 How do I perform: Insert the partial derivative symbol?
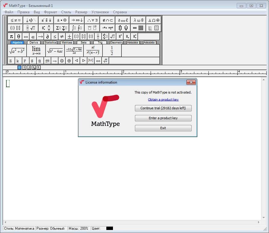pos(48,37)
